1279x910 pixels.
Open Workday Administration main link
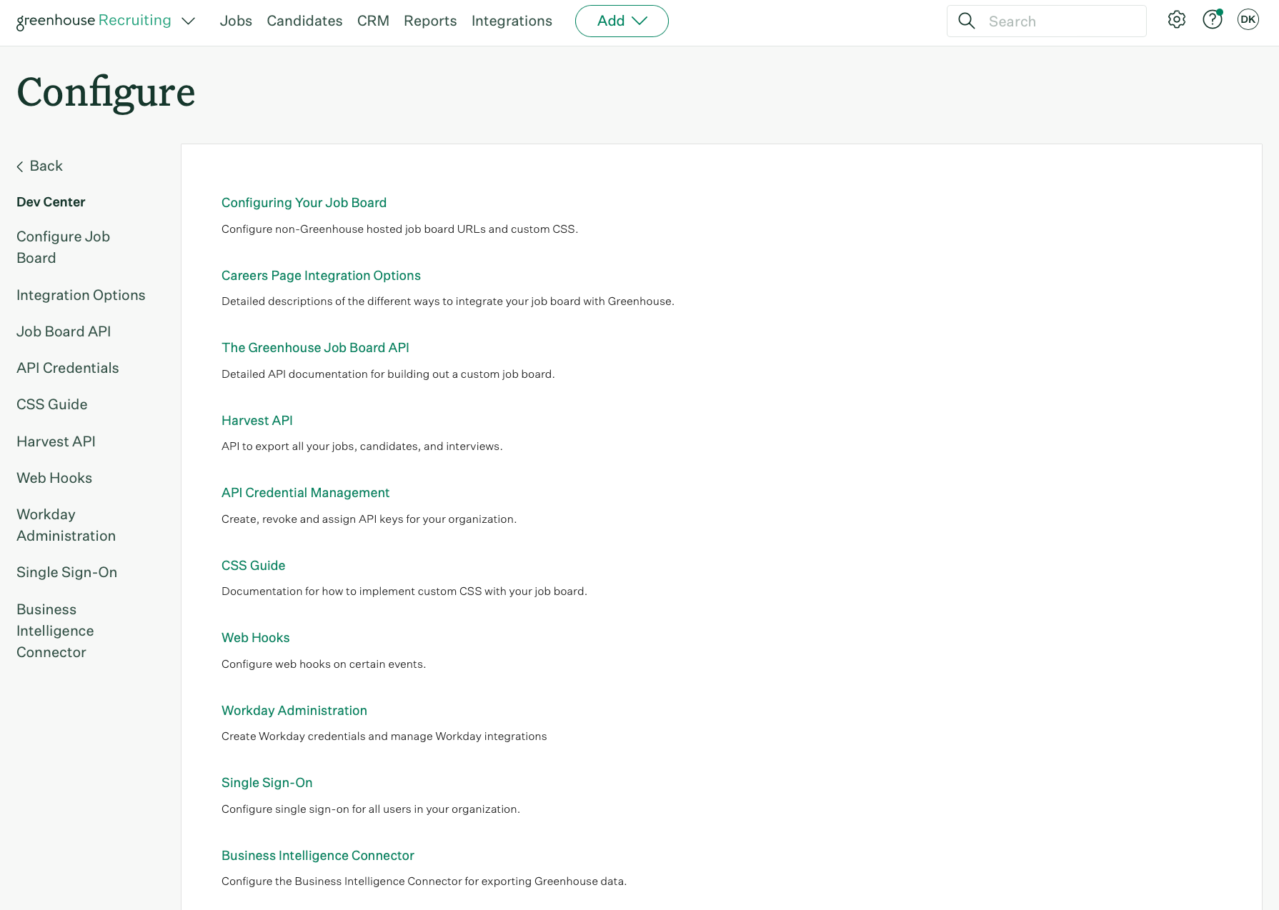point(294,711)
